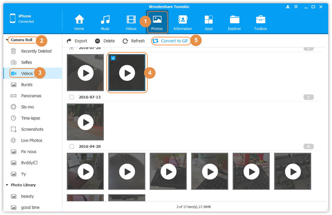Viewport: 332px width, 215px height.
Task: Open the Toolbox briefcase icon
Action: tap(261, 20)
